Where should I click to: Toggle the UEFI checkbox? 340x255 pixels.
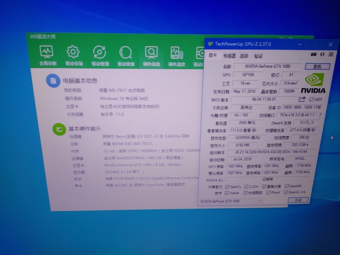[311, 99]
